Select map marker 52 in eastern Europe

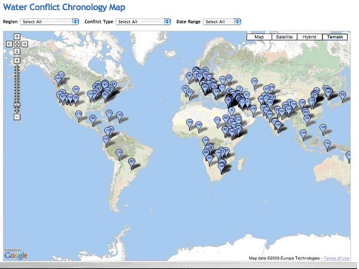click(229, 79)
